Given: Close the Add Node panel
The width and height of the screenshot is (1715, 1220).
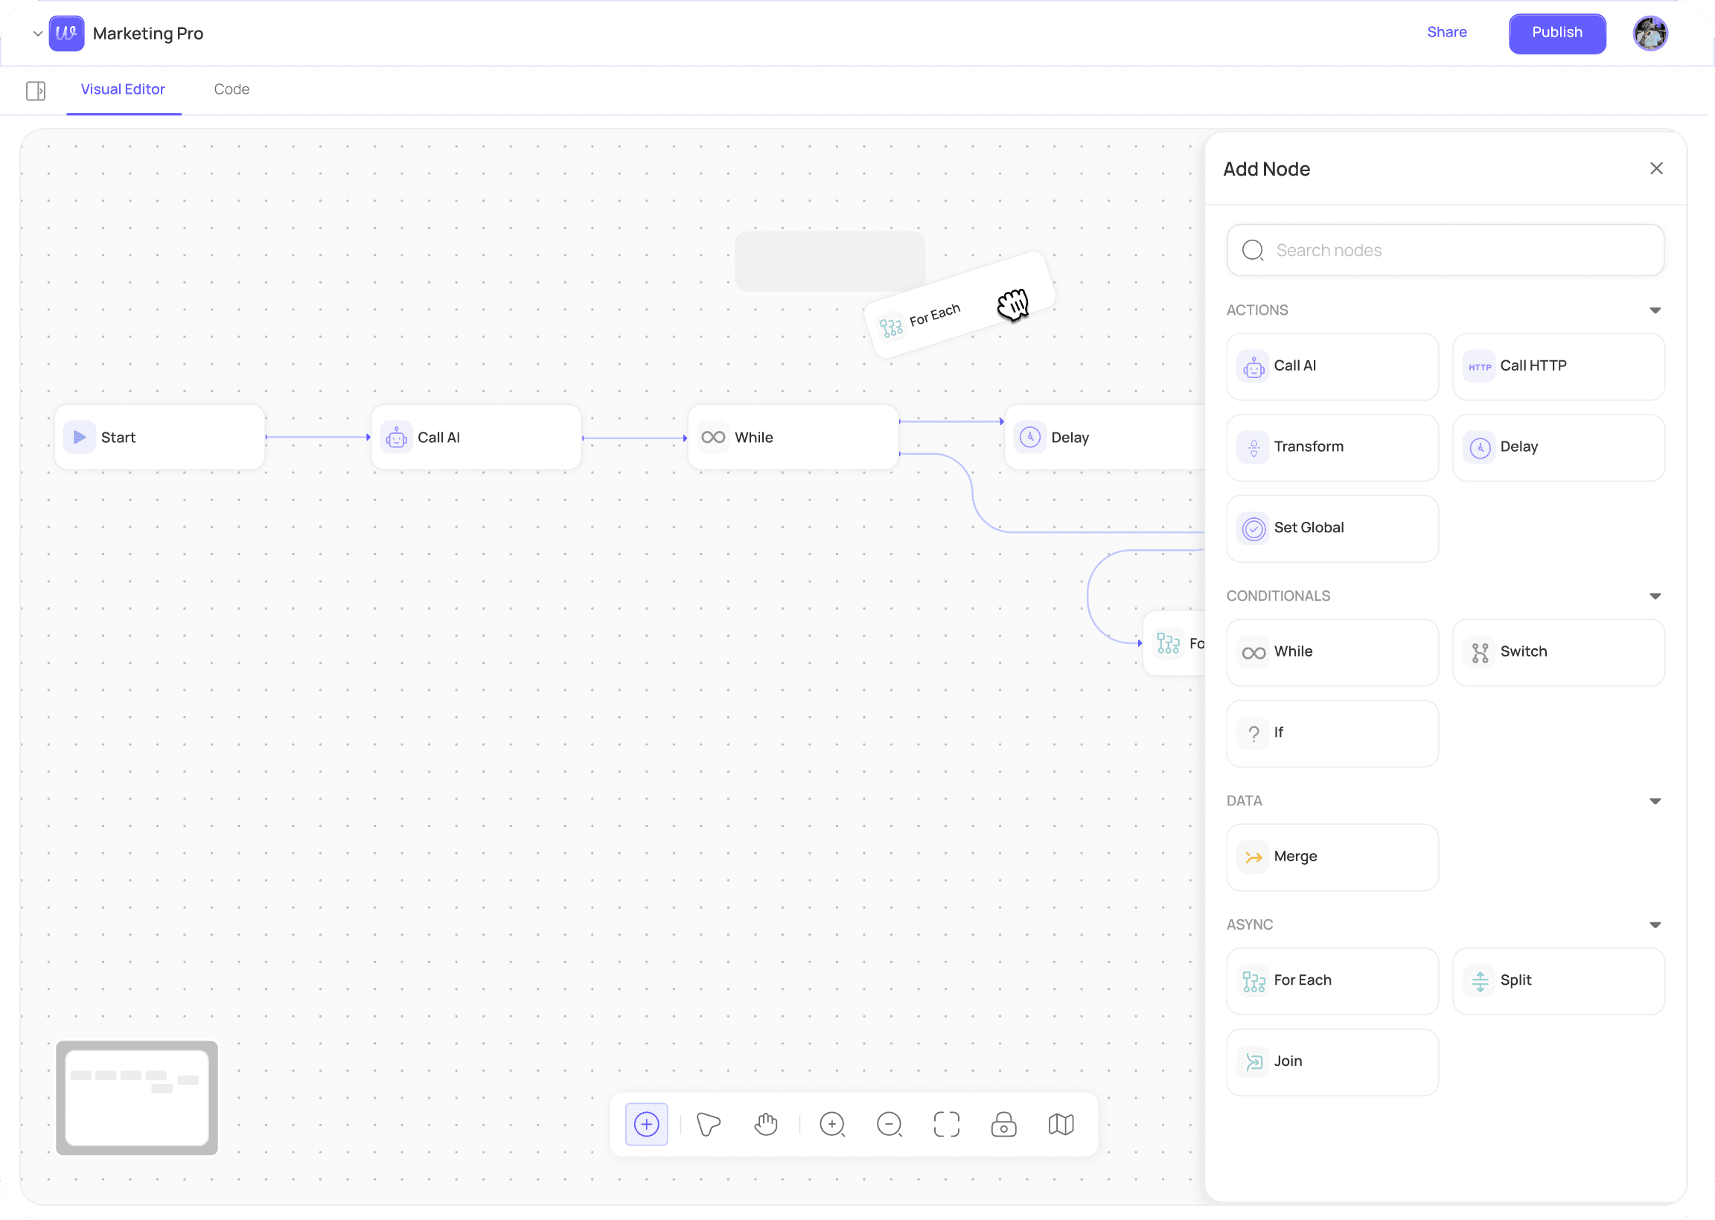Looking at the screenshot, I should click(x=1656, y=168).
